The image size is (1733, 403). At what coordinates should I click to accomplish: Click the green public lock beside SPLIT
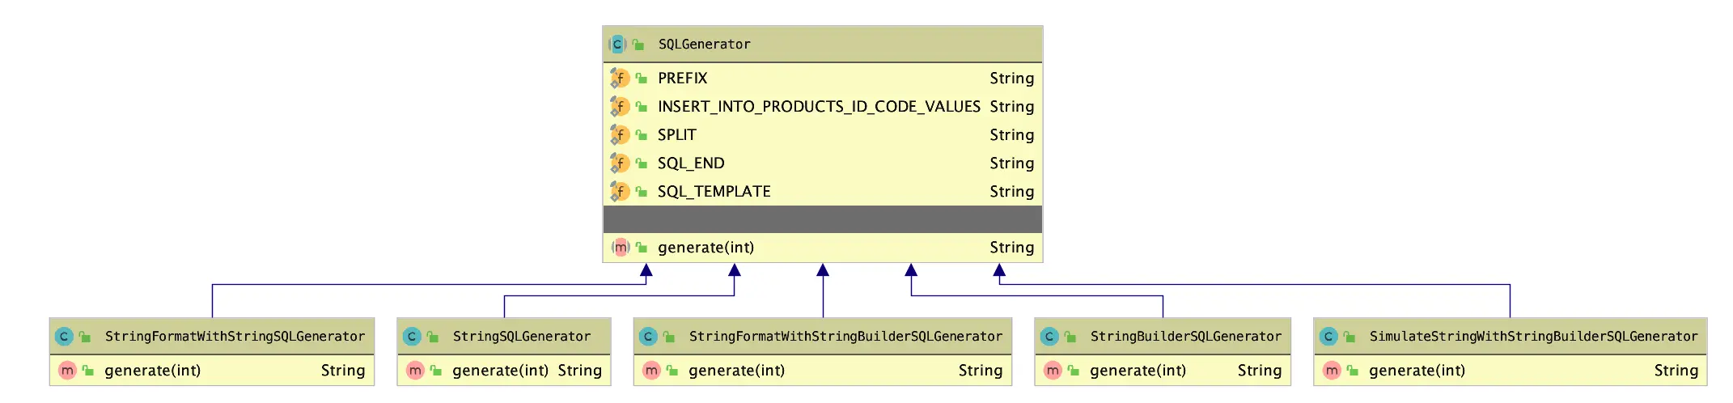point(641,135)
